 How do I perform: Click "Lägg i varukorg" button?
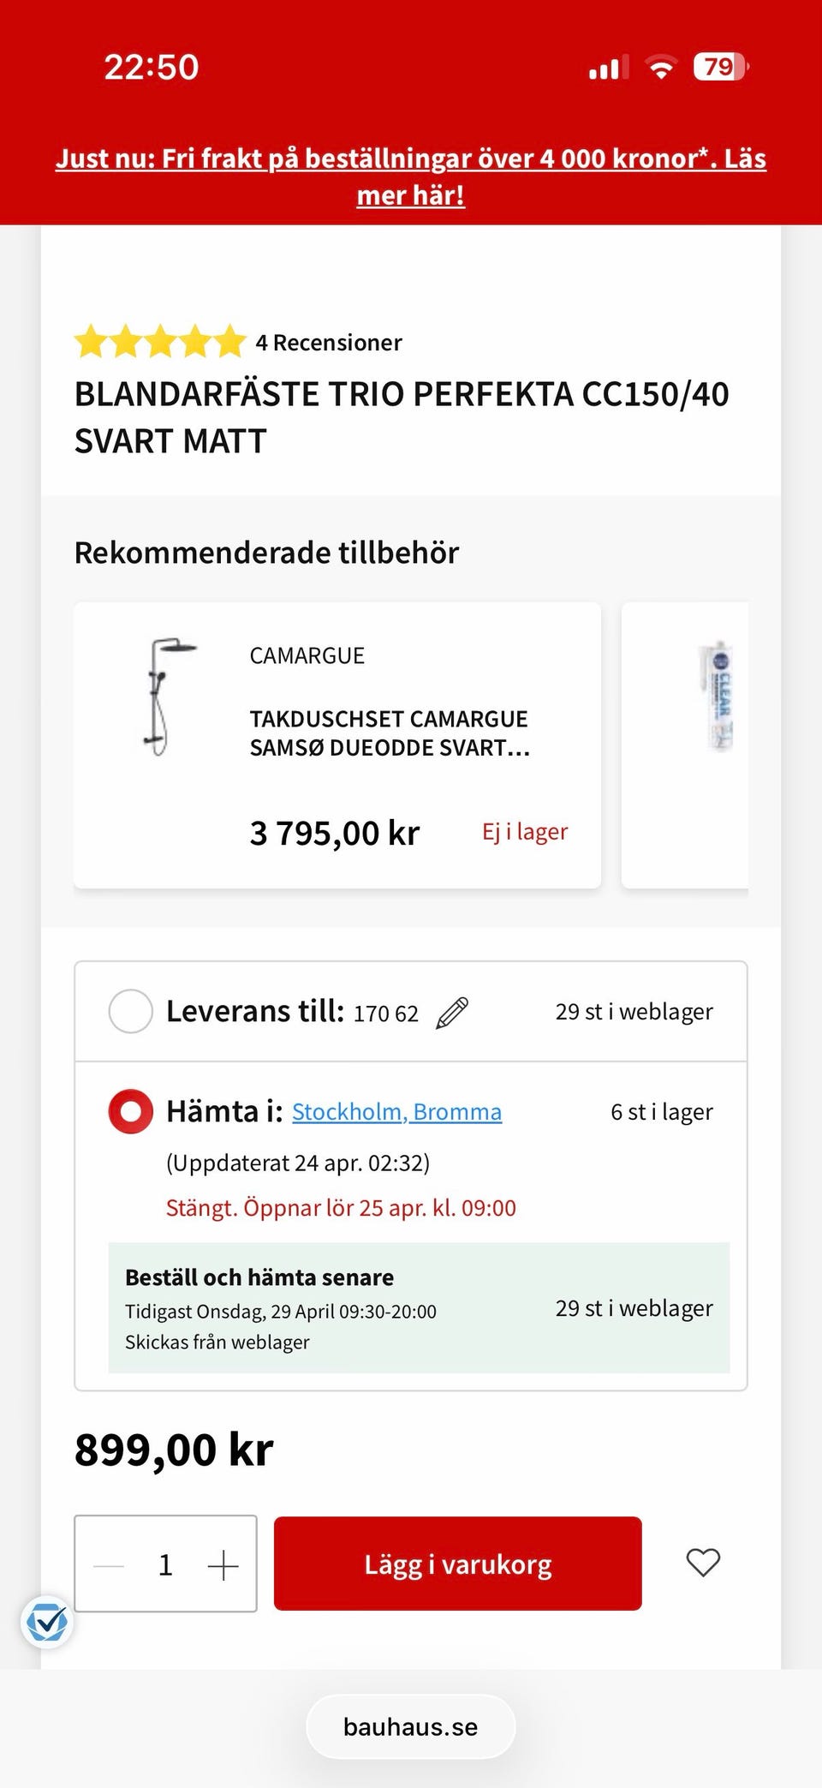[x=457, y=1564]
